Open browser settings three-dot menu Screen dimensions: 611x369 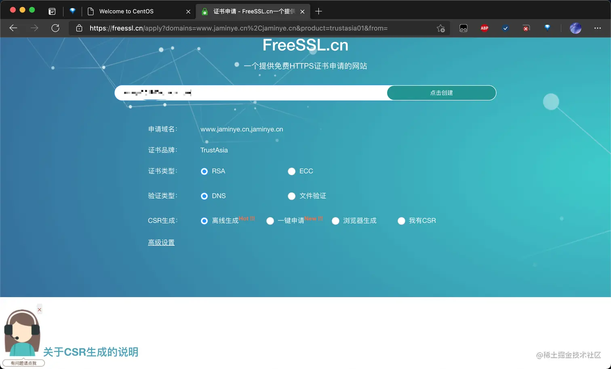(598, 28)
